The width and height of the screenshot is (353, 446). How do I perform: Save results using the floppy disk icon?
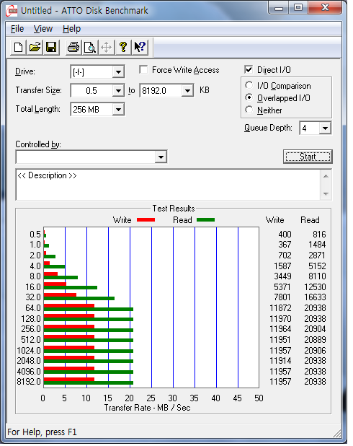point(51,47)
